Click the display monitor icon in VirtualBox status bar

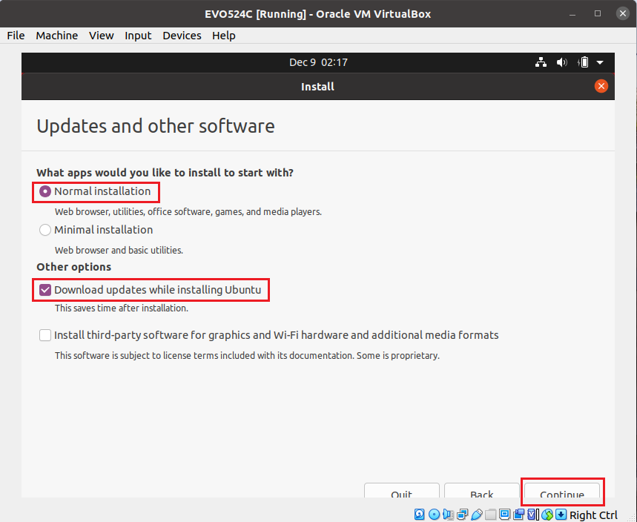tap(504, 515)
